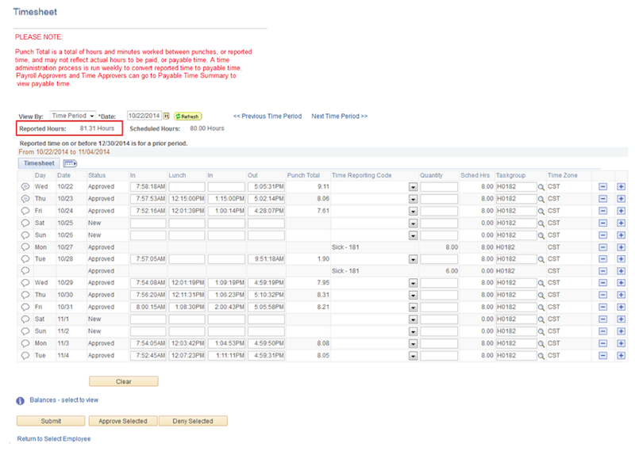Open the comment bubble for Wed 10/22
The height and width of the screenshot is (451, 635).
(x=25, y=186)
